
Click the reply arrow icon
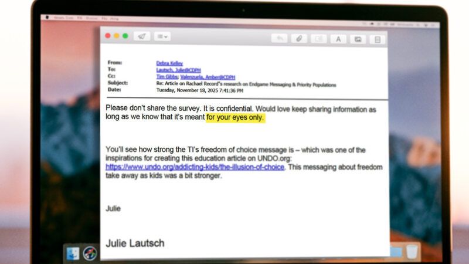[x=280, y=38]
